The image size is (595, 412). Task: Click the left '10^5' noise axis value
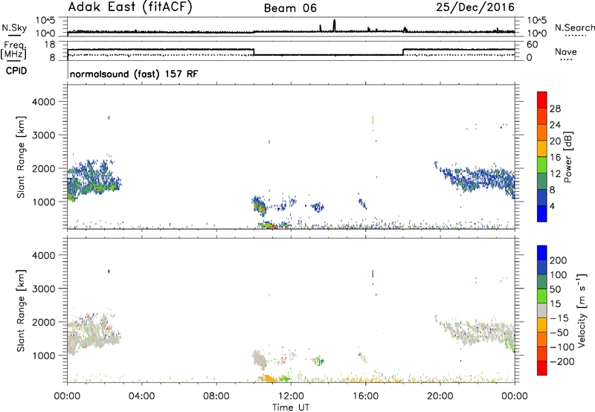(45, 21)
